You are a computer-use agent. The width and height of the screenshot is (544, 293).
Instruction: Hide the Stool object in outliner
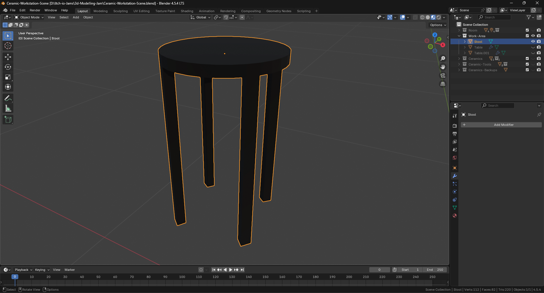pyautogui.click(x=533, y=41)
